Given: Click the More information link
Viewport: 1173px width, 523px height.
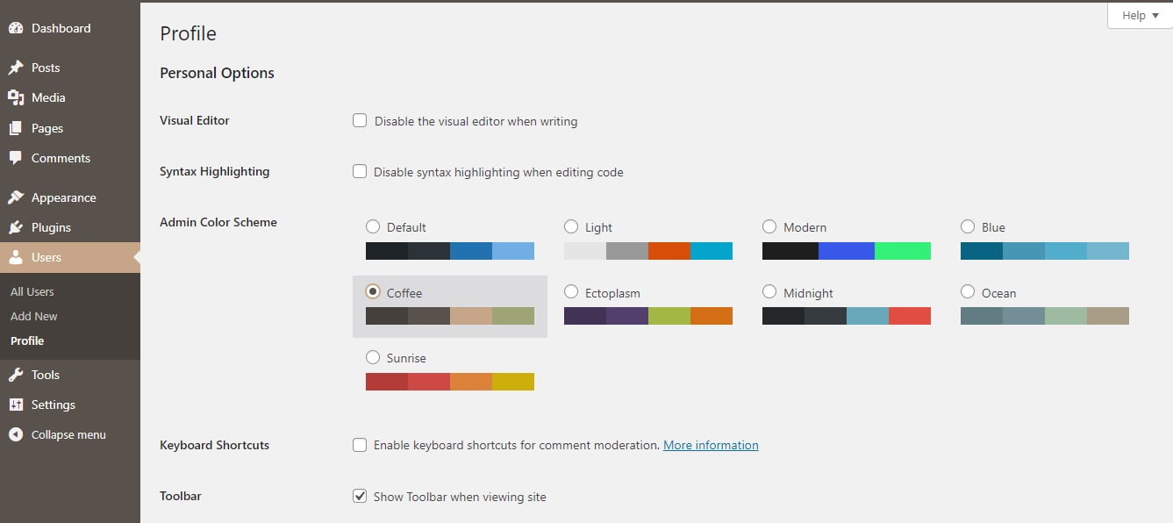Looking at the screenshot, I should click(x=711, y=445).
